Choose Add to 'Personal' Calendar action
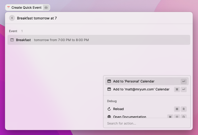Image resolution: width=198 pixels, height=135 pixels. 147,81
